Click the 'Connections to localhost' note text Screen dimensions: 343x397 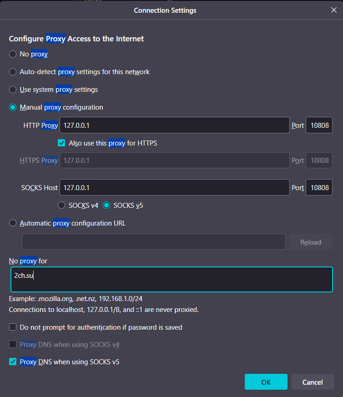(x=104, y=310)
